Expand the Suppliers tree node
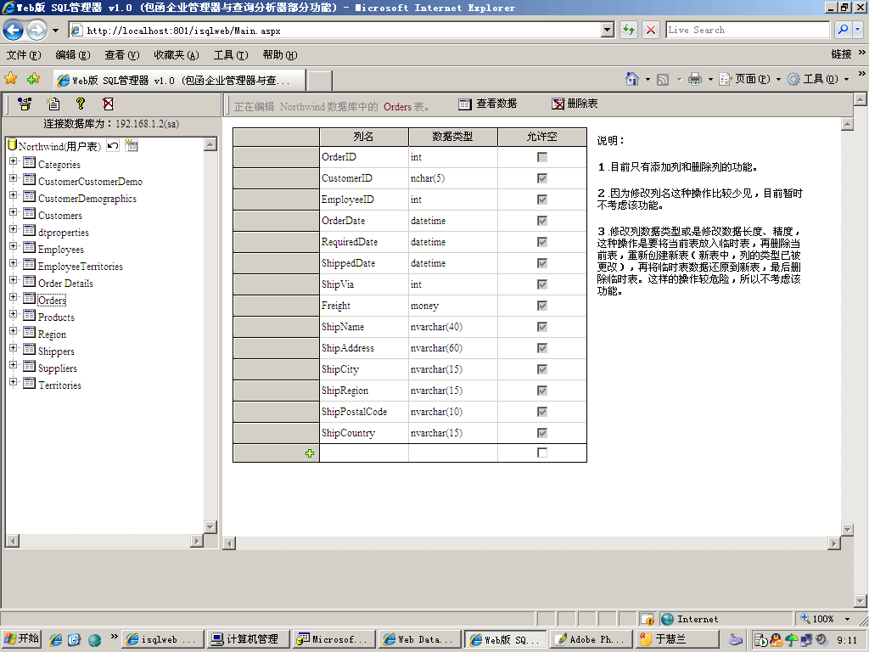869x652 pixels. (14, 365)
